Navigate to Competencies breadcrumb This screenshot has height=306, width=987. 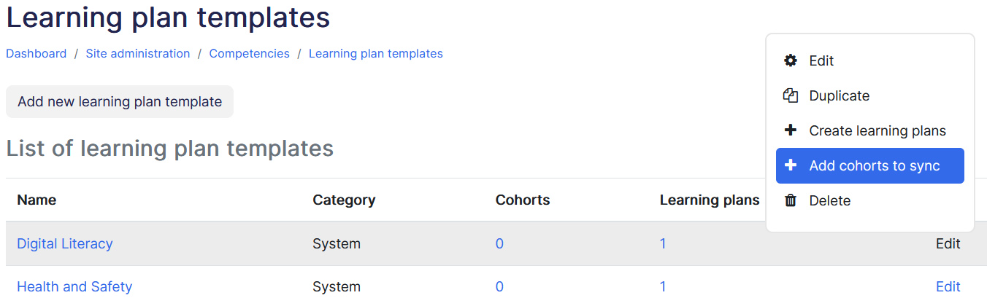click(249, 53)
